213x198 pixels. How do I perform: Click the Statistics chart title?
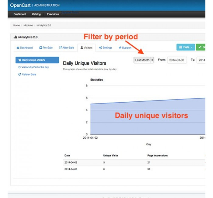coord(96,80)
